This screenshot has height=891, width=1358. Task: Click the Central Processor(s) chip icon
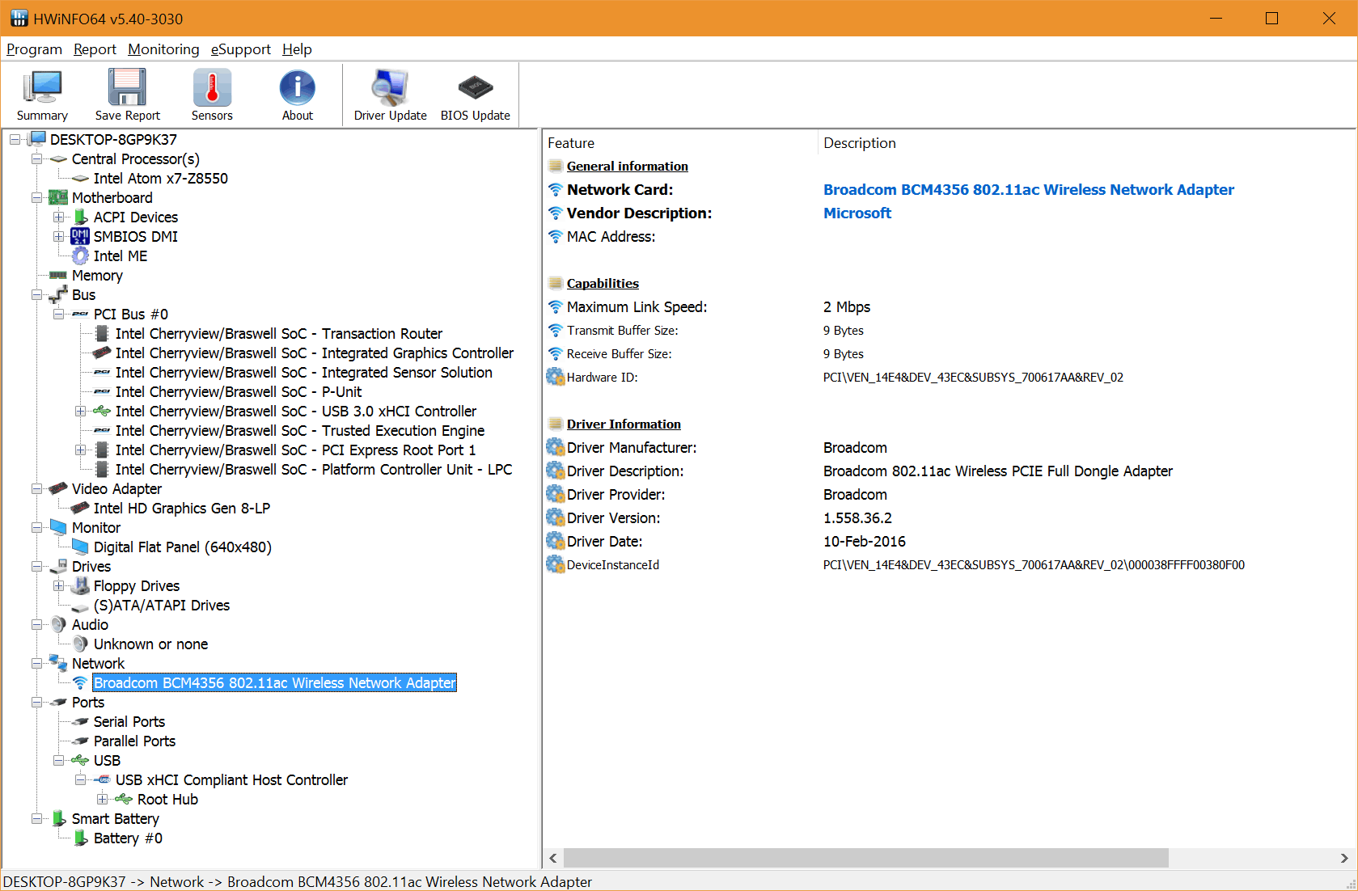point(58,158)
